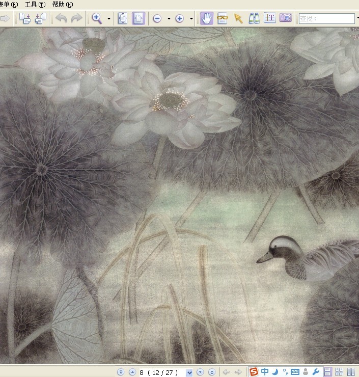Go to the first page button
This screenshot has width=359, height=377.
click(x=121, y=372)
